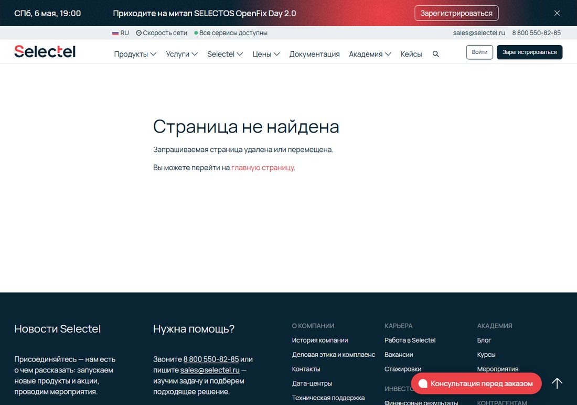Click the О КОМПАНИИ footer heading

coord(313,326)
